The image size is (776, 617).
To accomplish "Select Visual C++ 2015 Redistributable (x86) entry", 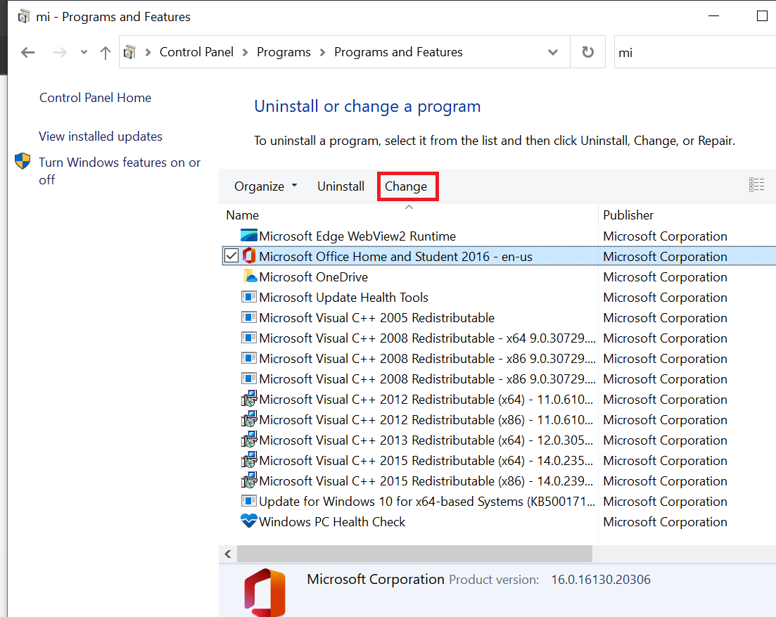I will coord(426,481).
